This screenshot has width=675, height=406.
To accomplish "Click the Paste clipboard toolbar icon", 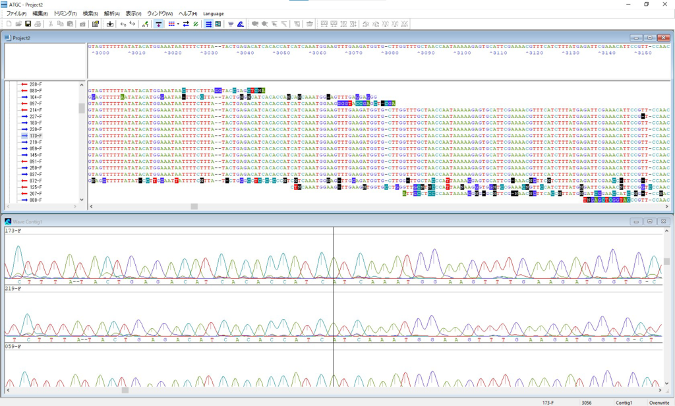I will coord(70,24).
